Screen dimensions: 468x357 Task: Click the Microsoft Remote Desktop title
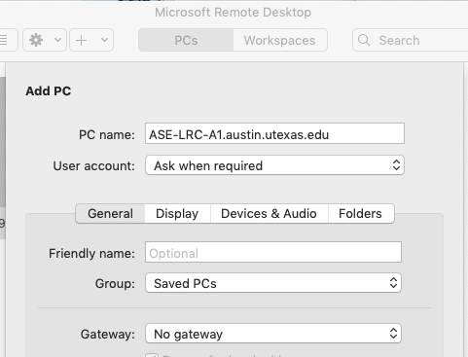233,13
